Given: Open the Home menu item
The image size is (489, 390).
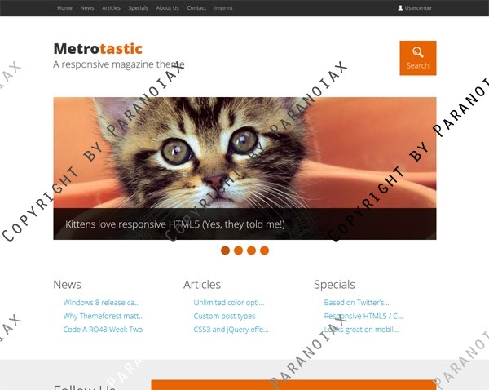Looking at the screenshot, I should tap(64, 8).
